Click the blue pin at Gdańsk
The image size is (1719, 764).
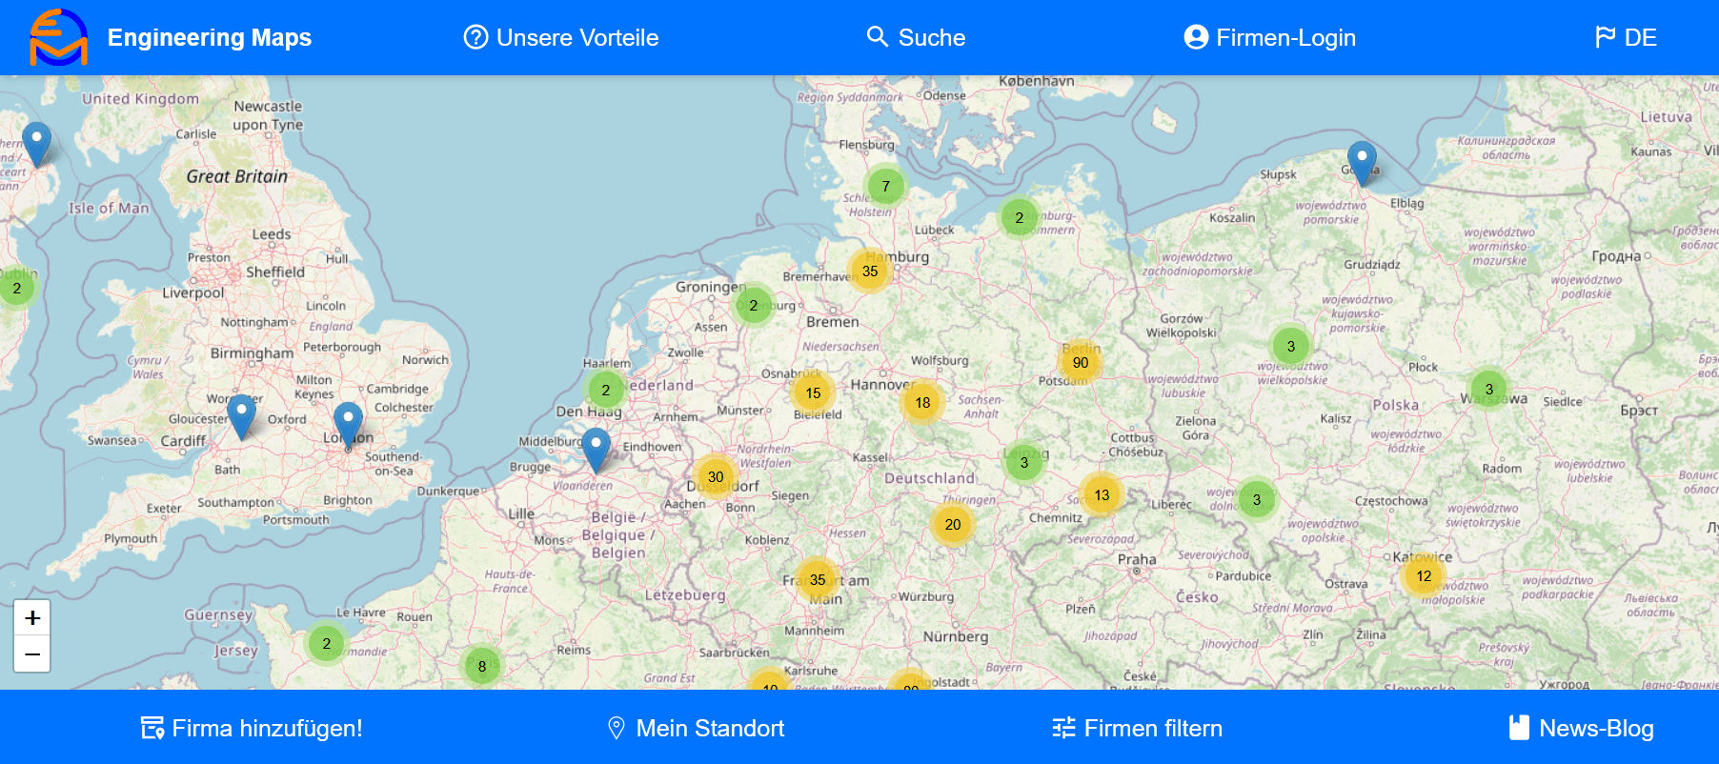tap(1362, 164)
